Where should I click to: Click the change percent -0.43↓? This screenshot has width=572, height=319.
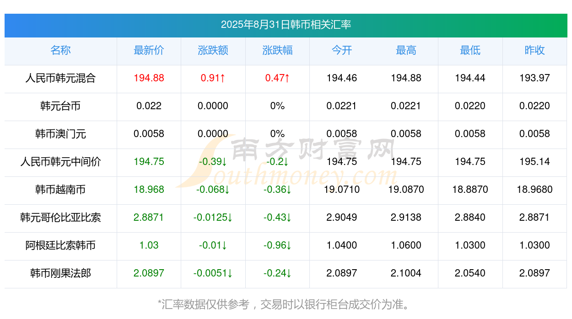click(277, 218)
